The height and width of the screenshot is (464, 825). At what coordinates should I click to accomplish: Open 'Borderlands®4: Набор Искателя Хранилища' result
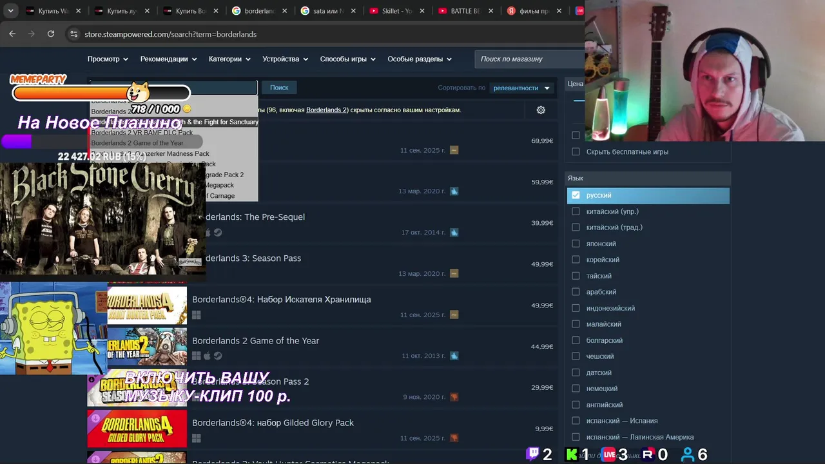tap(282, 300)
